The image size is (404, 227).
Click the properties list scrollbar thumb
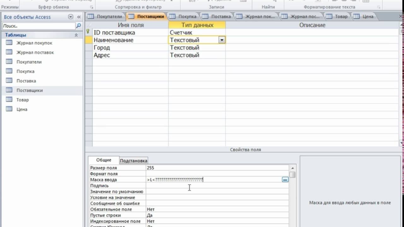pyautogui.click(x=293, y=175)
